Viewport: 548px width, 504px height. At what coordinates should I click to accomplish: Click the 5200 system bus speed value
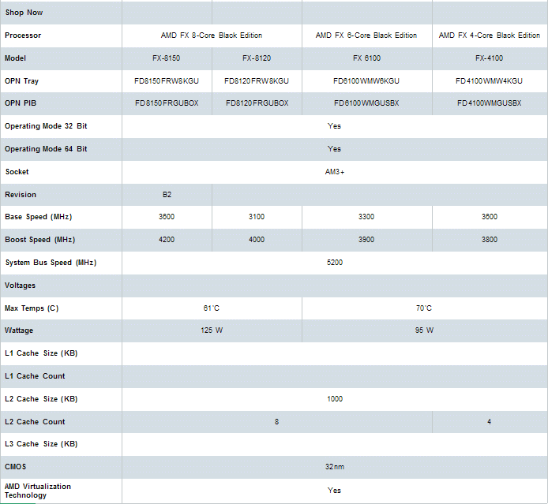(335, 263)
